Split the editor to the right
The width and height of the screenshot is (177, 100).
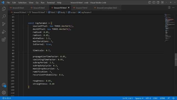[x=169, y=7]
